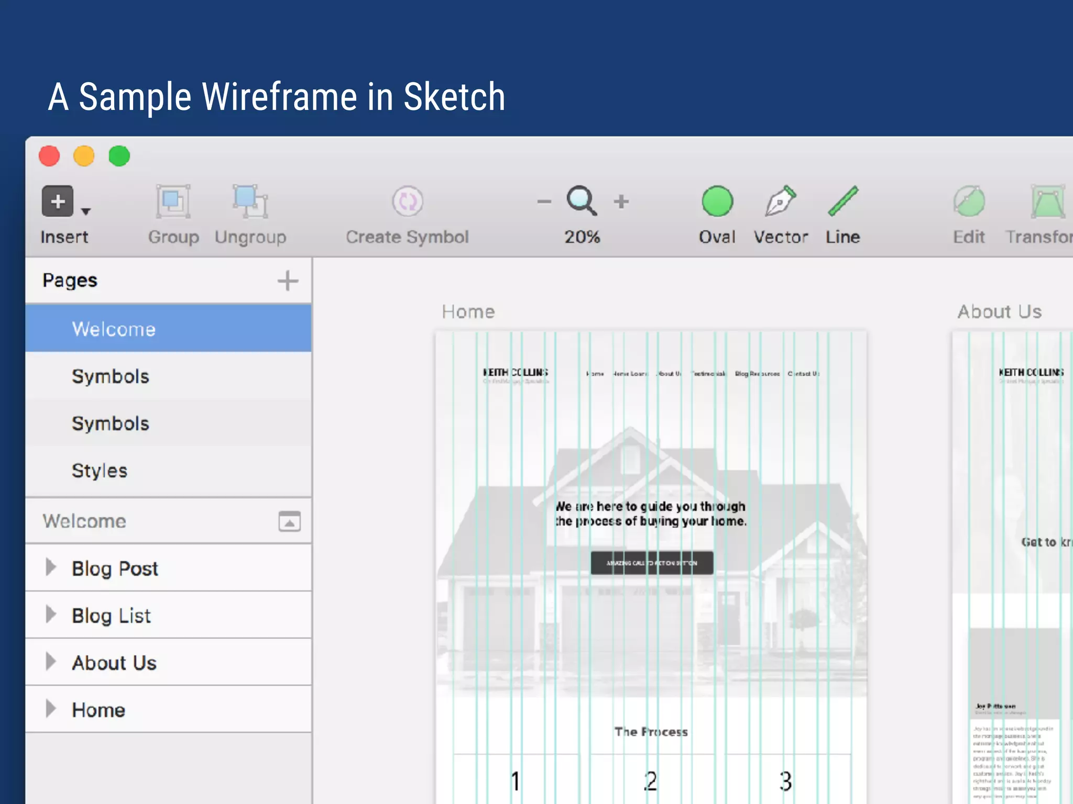
Task: Select the Welcome page
Action: (168, 329)
